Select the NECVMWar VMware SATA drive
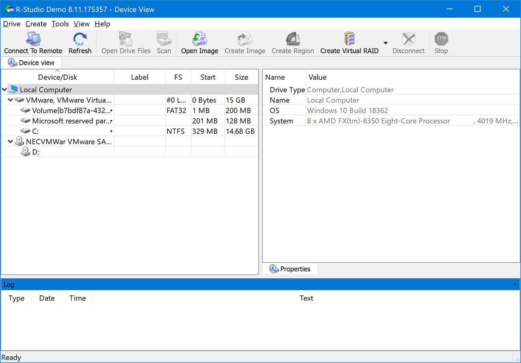Image resolution: width=521 pixels, height=363 pixels. (69, 142)
